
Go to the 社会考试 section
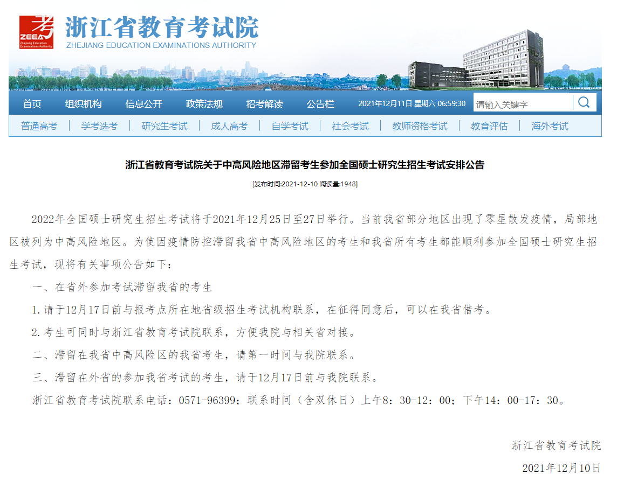pyautogui.click(x=350, y=126)
